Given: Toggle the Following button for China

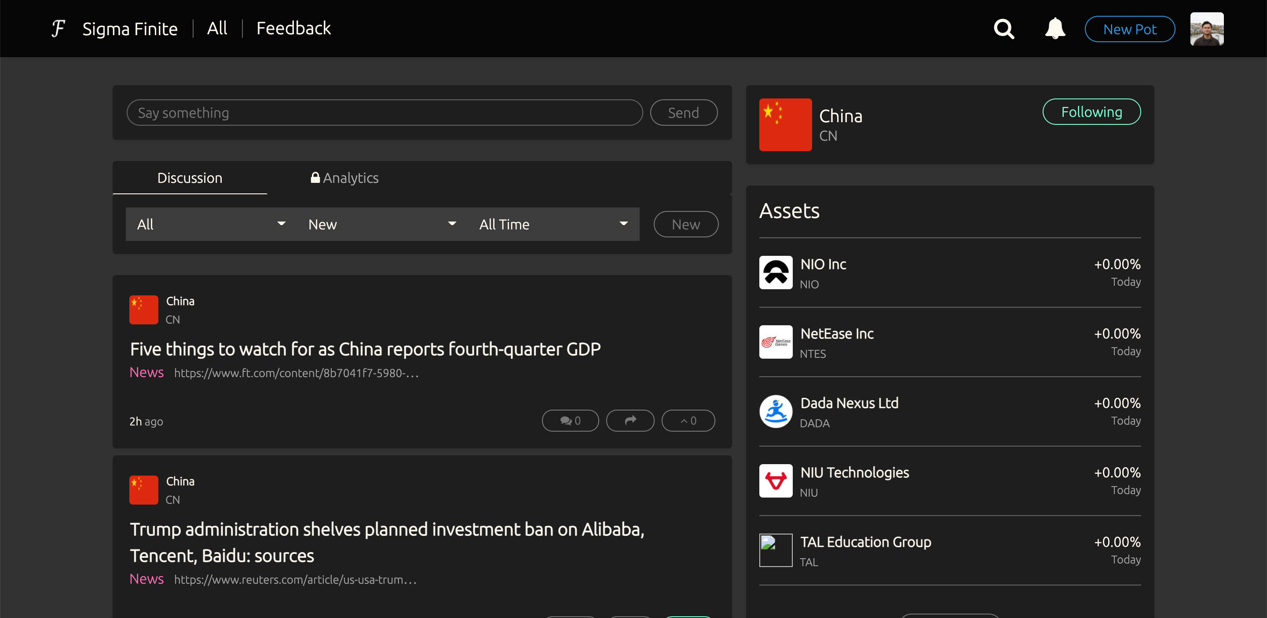Looking at the screenshot, I should (1091, 112).
